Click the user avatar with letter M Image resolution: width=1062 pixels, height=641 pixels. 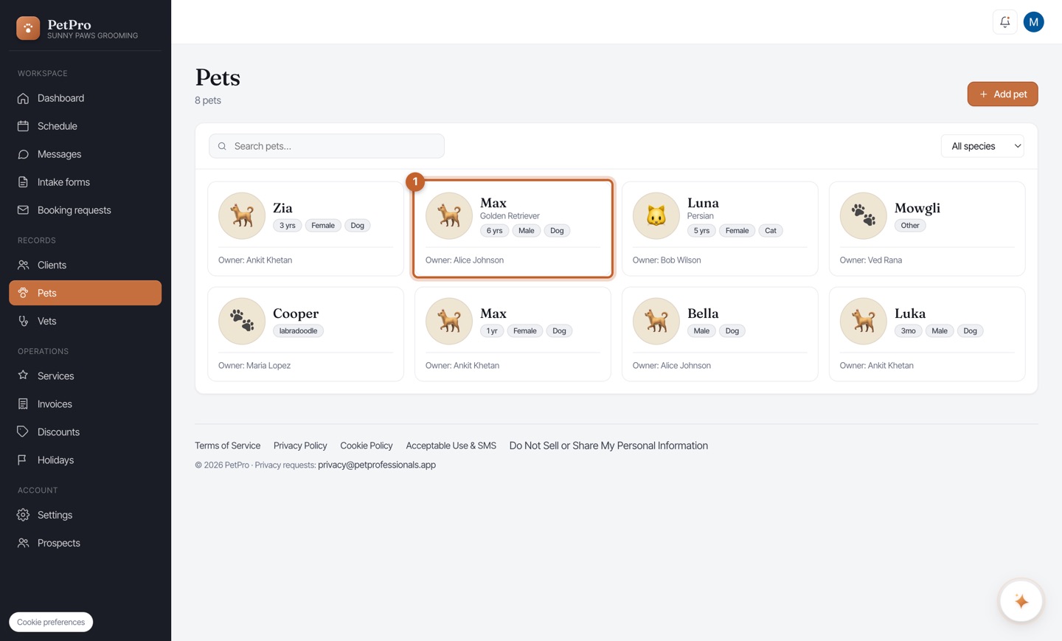pos(1033,22)
